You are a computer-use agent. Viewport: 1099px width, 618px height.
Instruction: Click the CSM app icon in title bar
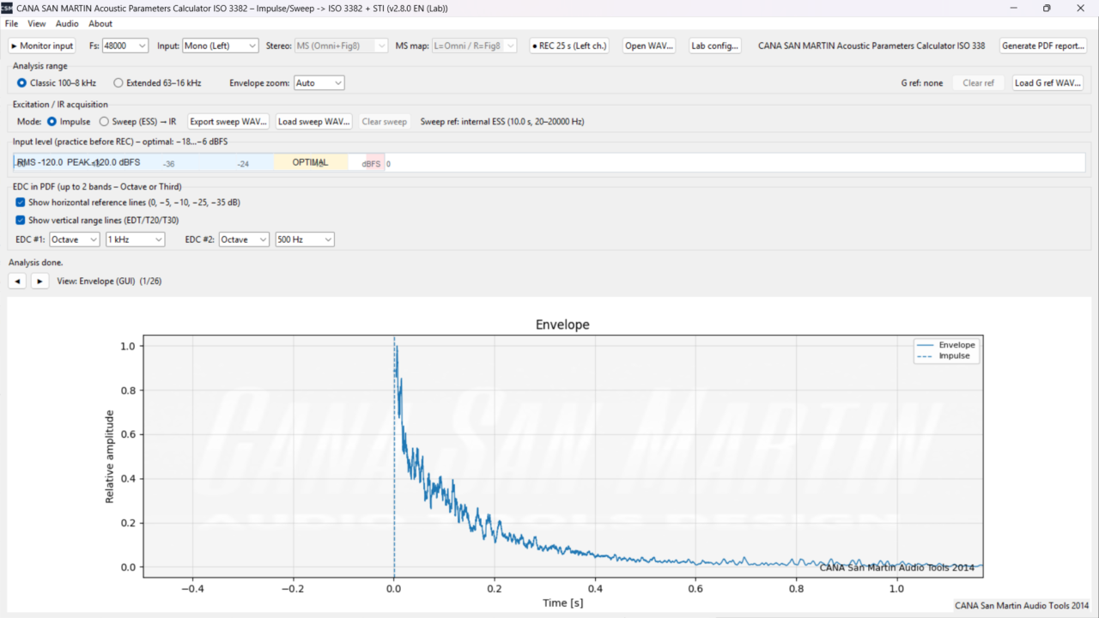point(7,8)
